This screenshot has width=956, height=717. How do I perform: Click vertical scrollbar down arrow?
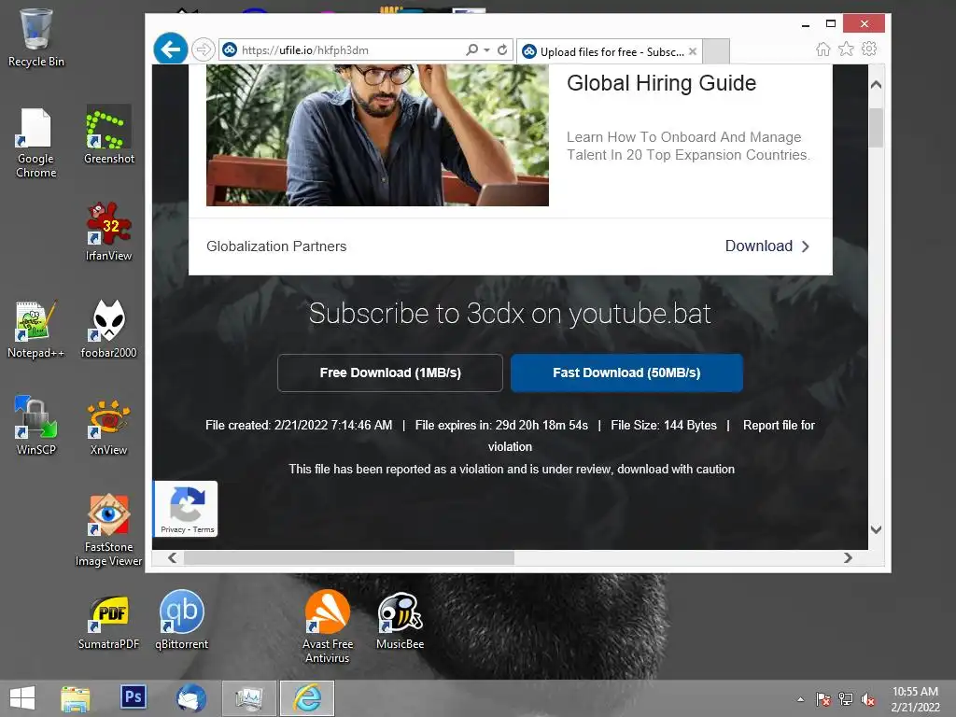[876, 529]
